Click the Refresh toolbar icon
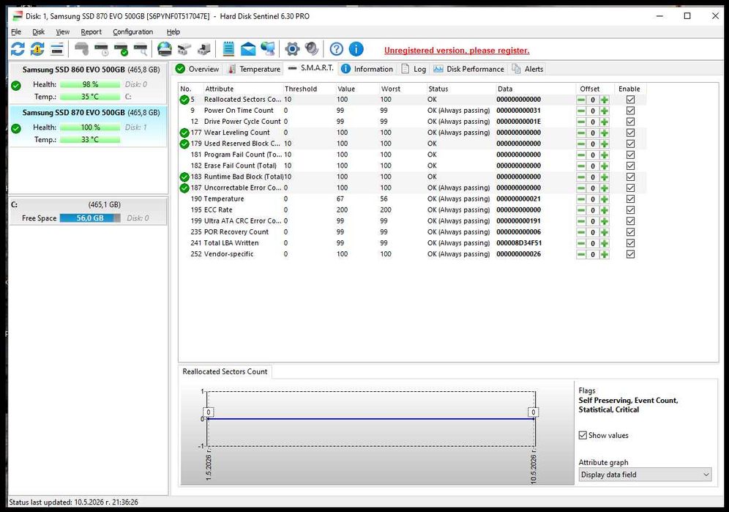This screenshot has width=729, height=512. coord(18,49)
